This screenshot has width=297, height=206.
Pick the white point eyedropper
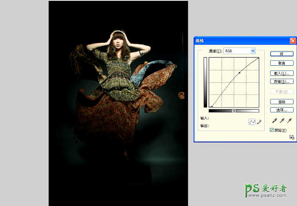pyautogui.click(x=289, y=121)
